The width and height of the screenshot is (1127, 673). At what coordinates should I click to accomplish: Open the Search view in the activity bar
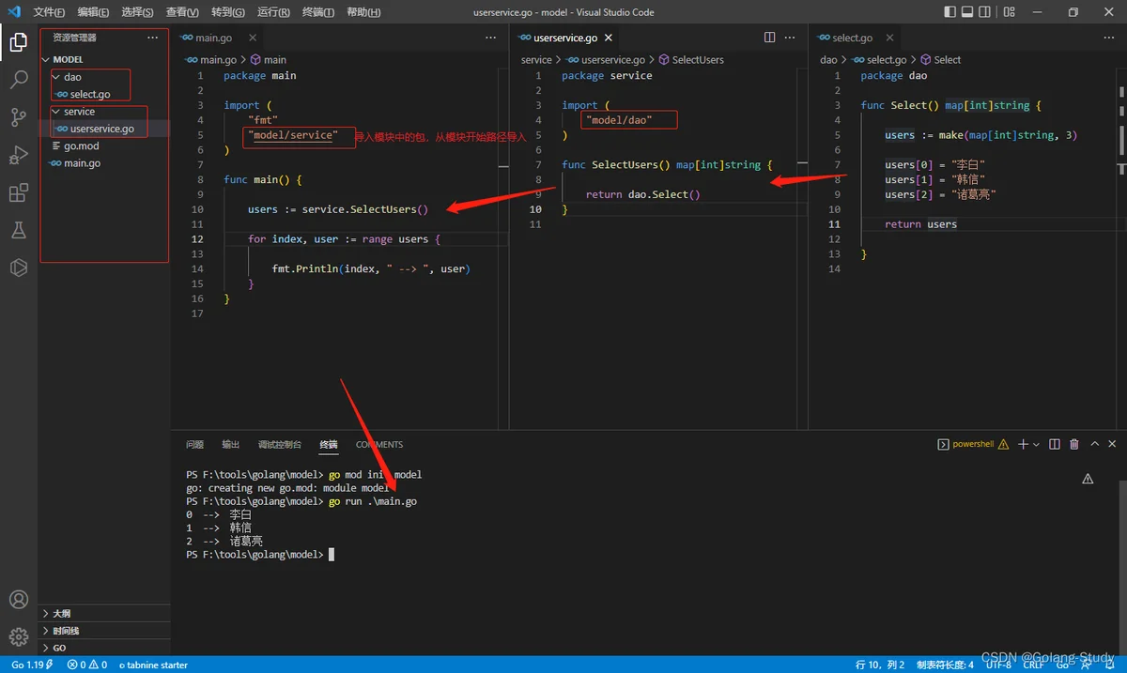pos(19,80)
